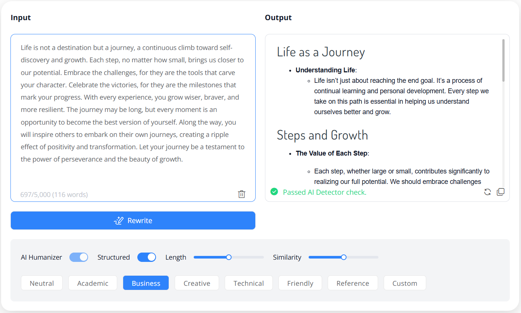Screen dimensions: 521x313
Task: Choose the Academic writing style
Action: coord(93,283)
